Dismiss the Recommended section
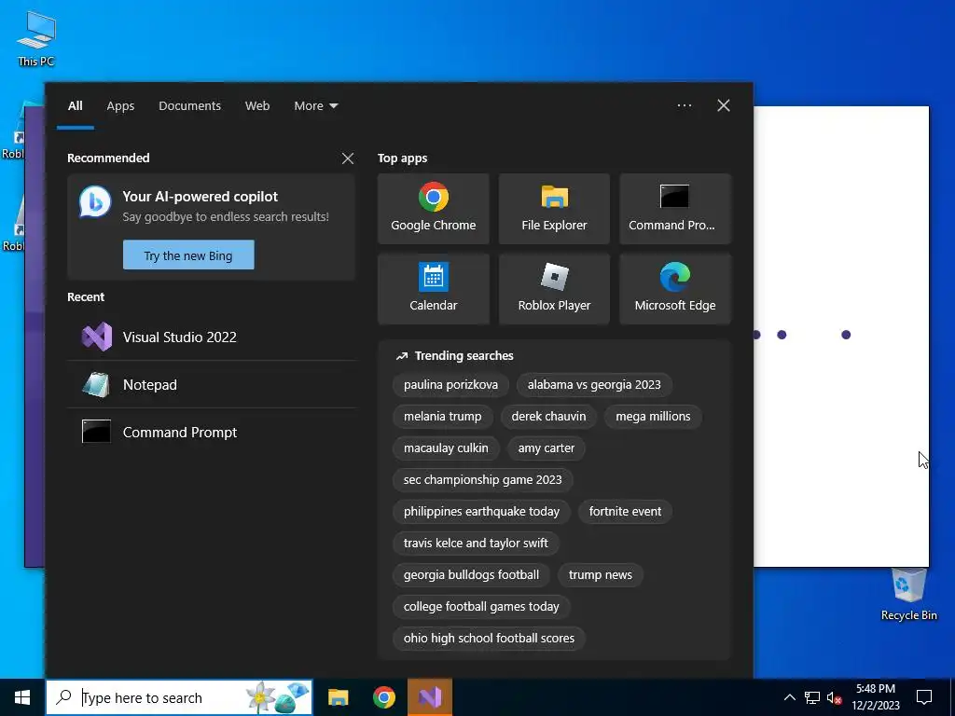This screenshot has height=716, width=955. (x=348, y=158)
